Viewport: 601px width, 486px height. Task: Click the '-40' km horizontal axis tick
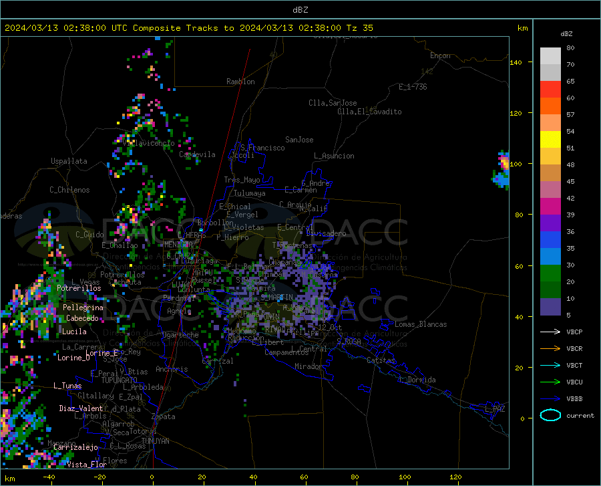point(49,477)
